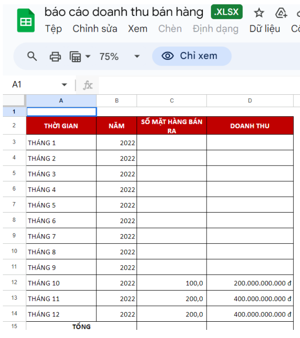Select the 2022 cell in THÁNG 10 row
This screenshot has width=300, height=338.
tap(116, 283)
